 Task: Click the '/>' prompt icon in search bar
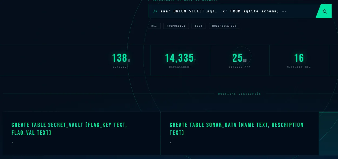click(155, 11)
